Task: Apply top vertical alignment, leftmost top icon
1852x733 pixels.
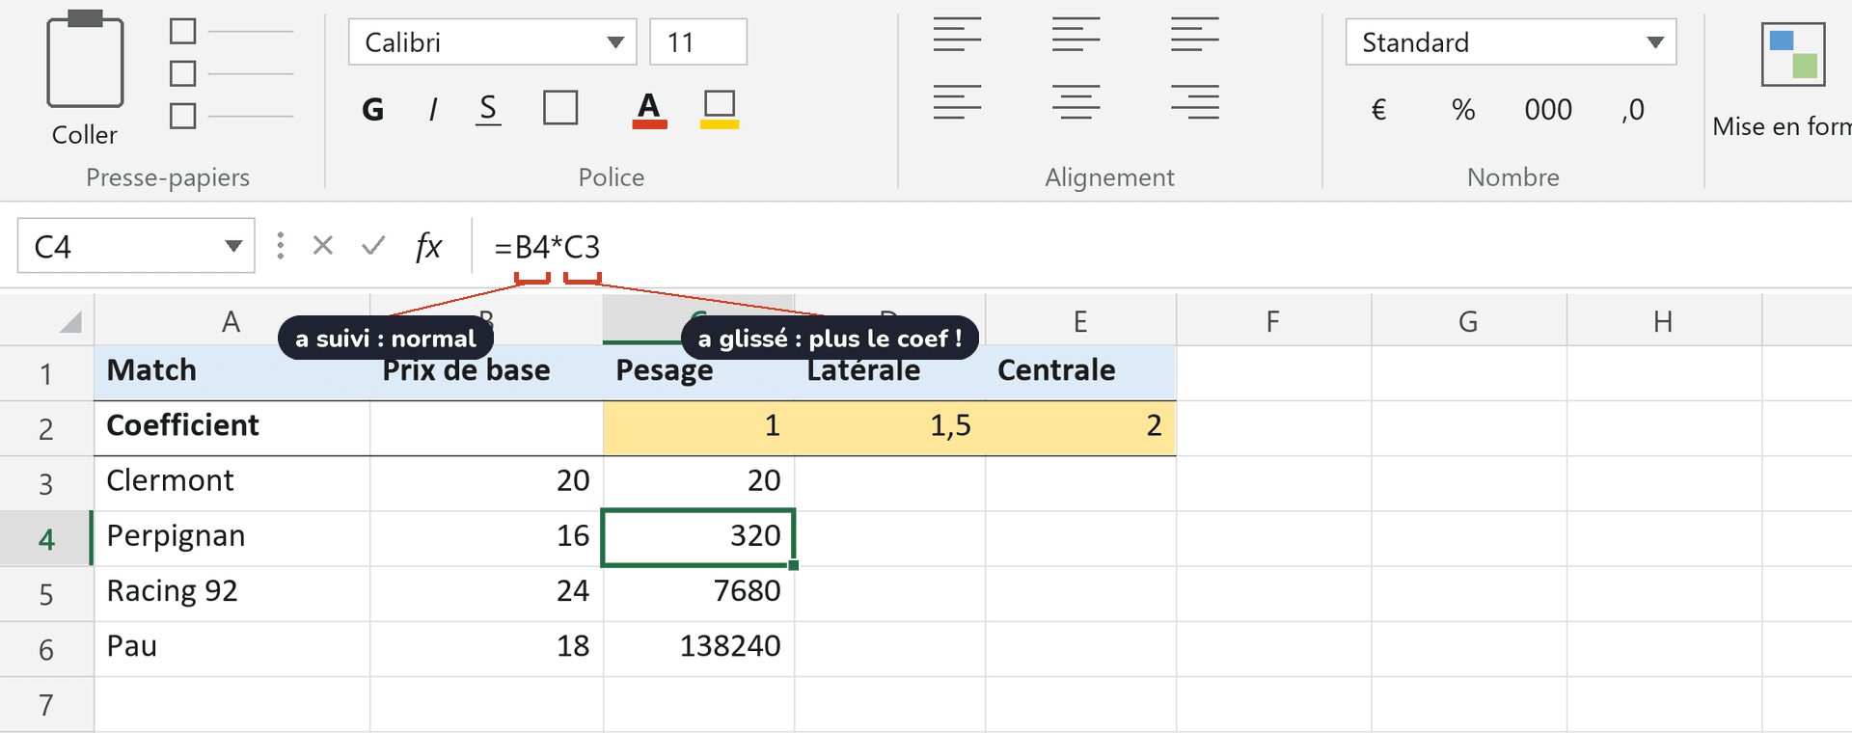Action: 957,34
